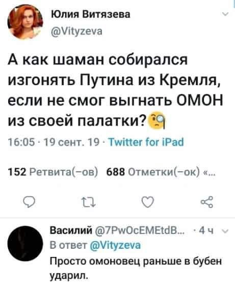Like the tweet with heart icon
The image size is (235, 286).
148,202
